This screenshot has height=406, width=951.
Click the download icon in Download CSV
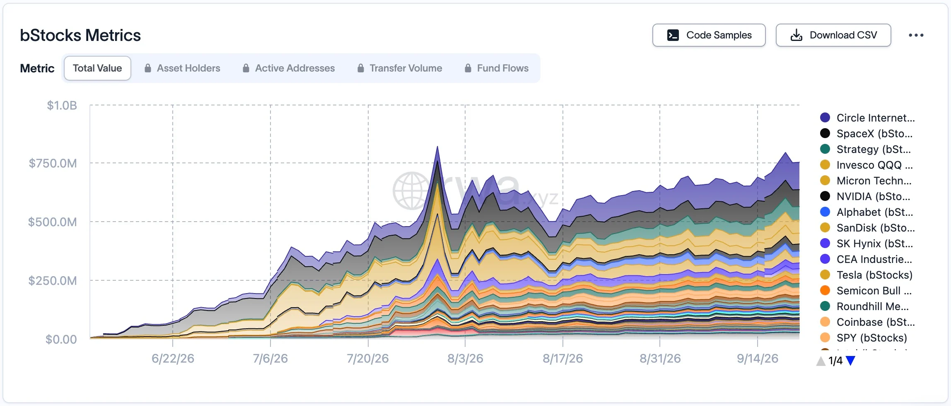point(796,35)
